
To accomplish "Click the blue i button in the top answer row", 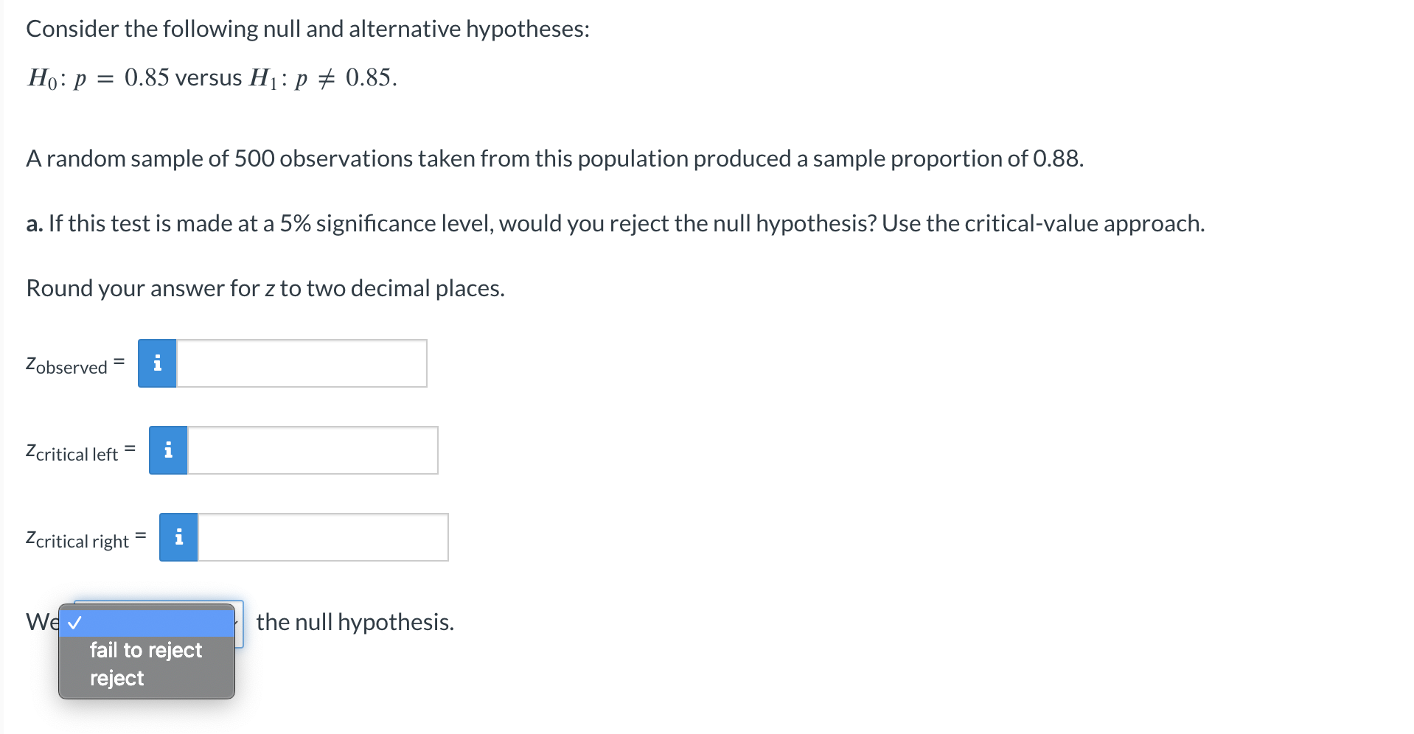I will tap(156, 363).
